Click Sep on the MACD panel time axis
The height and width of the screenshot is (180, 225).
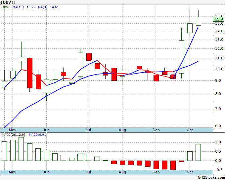coord(156,172)
